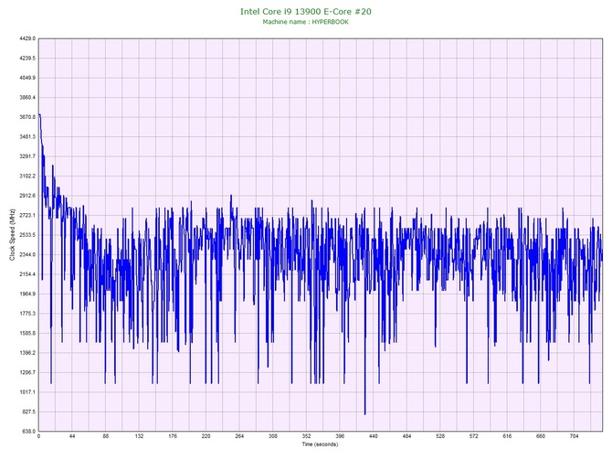
Task: Click the '704' x-axis tick label
Action: pos(575,436)
